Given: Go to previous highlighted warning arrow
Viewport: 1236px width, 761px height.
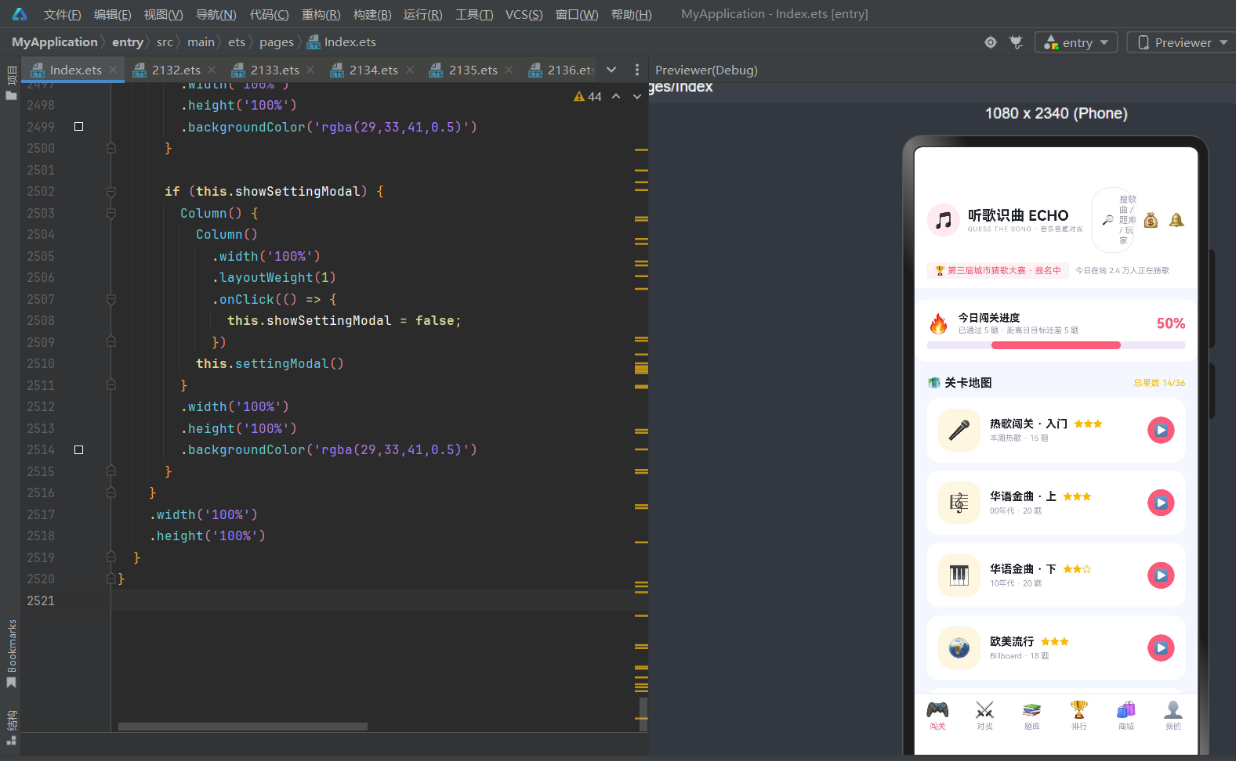Looking at the screenshot, I should coord(616,96).
